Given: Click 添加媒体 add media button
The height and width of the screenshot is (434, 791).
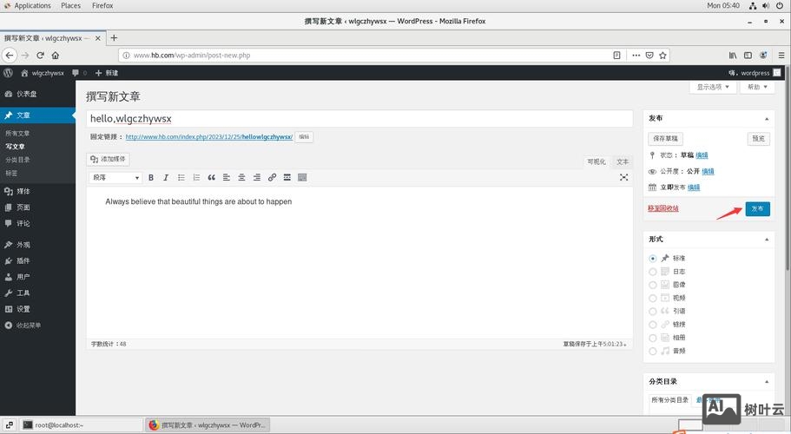Looking at the screenshot, I should 109,159.
